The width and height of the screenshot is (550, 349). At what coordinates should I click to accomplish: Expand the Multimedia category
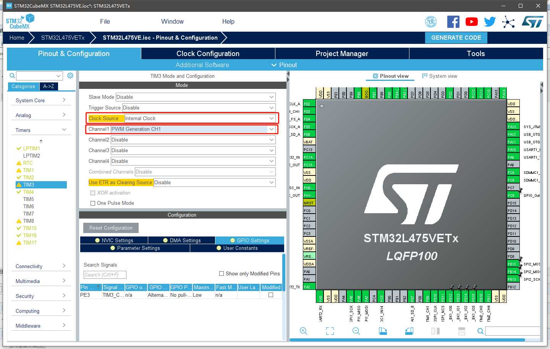coord(40,281)
